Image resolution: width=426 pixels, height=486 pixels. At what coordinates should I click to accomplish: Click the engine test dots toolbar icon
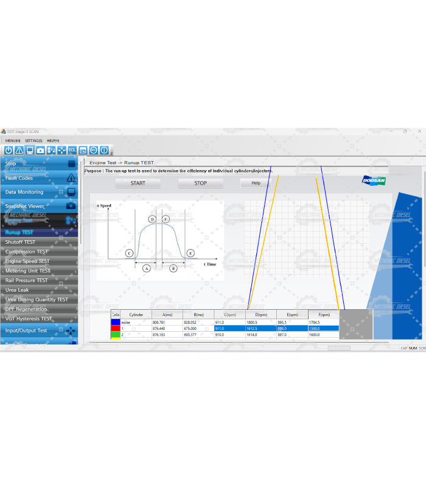(x=51, y=150)
